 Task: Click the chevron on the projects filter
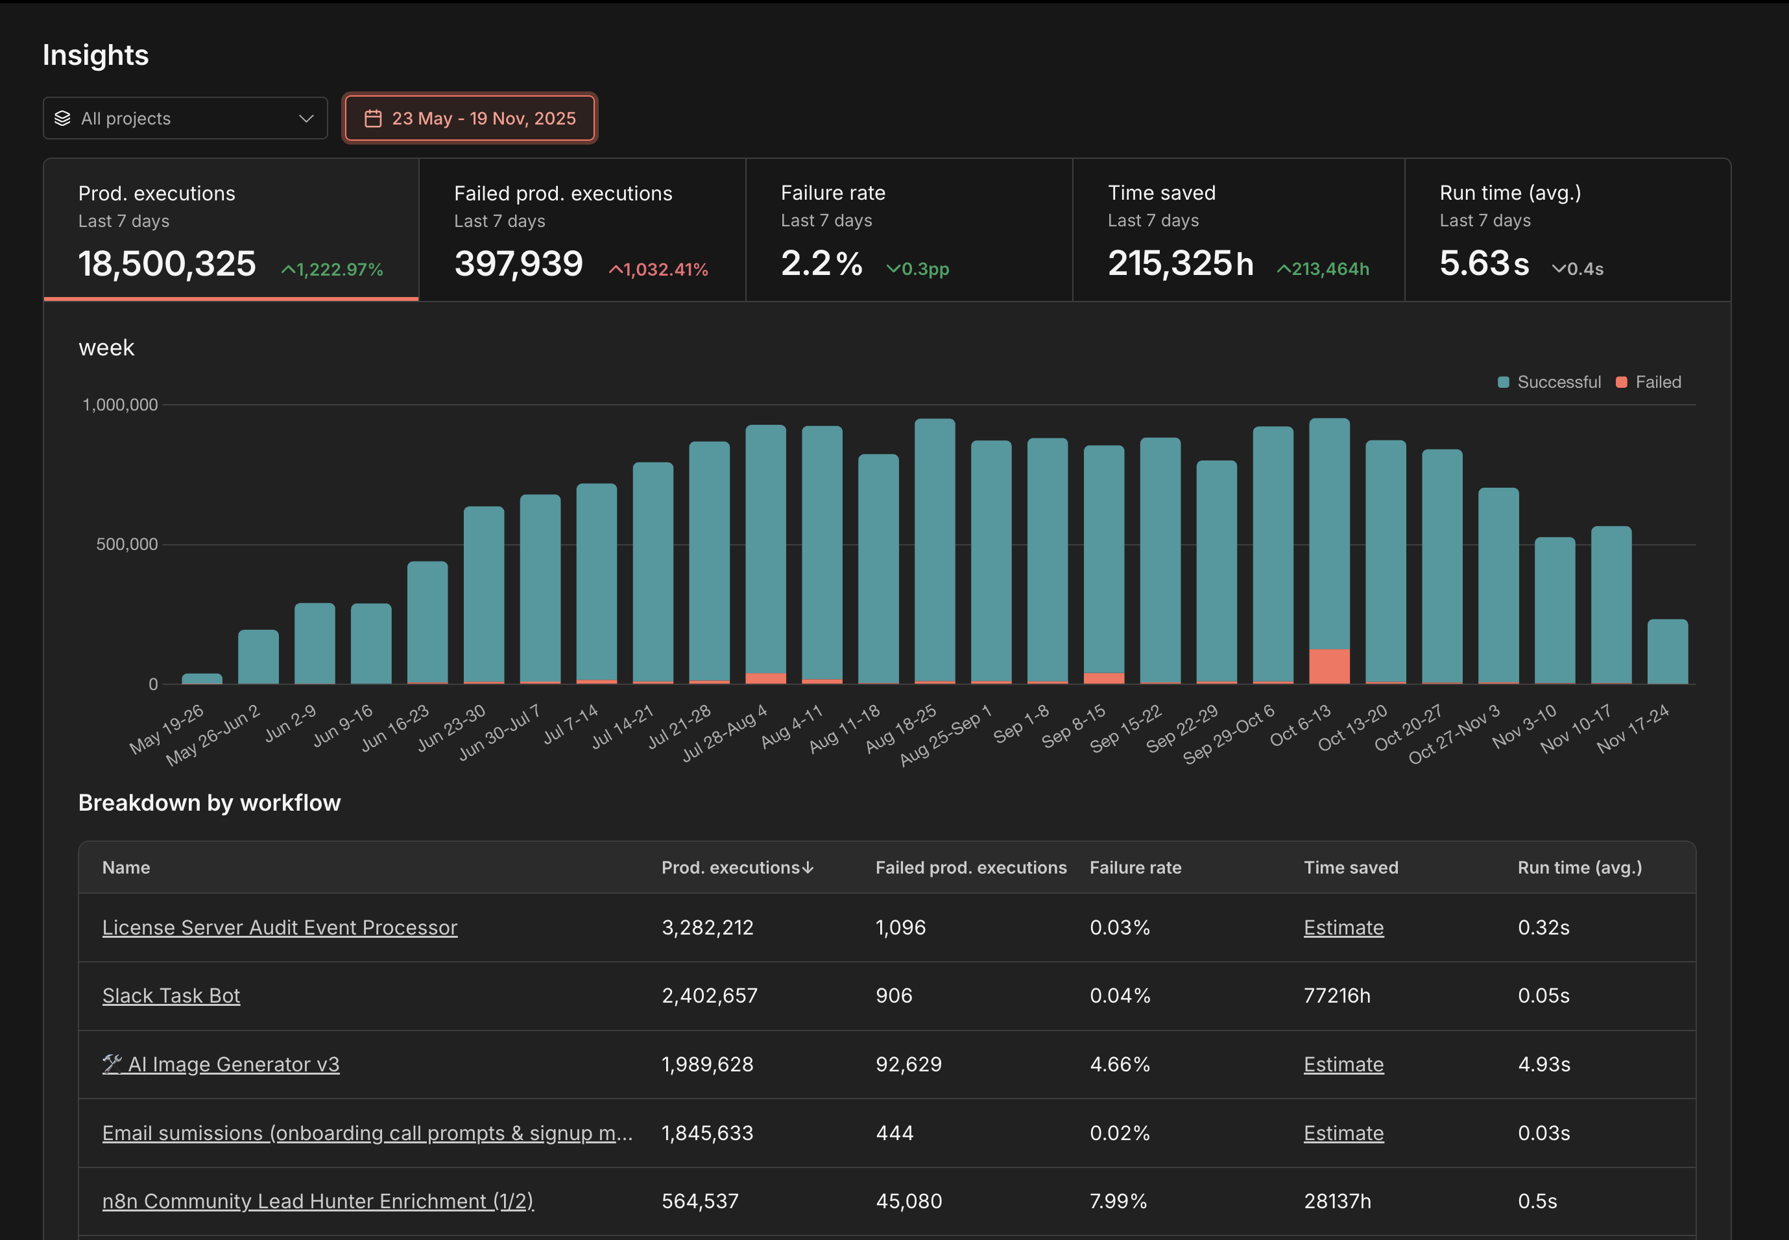[305, 118]
